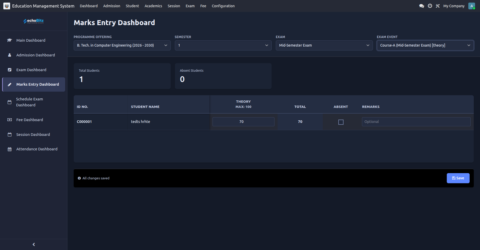480x250 pixels.
Task: Open the Configuration menu
Action: pyautogui.click(x=223, y=6)
